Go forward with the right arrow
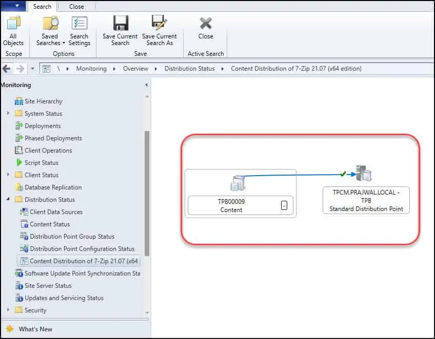Viewport: 435px width, 339px height. [21, 69]
